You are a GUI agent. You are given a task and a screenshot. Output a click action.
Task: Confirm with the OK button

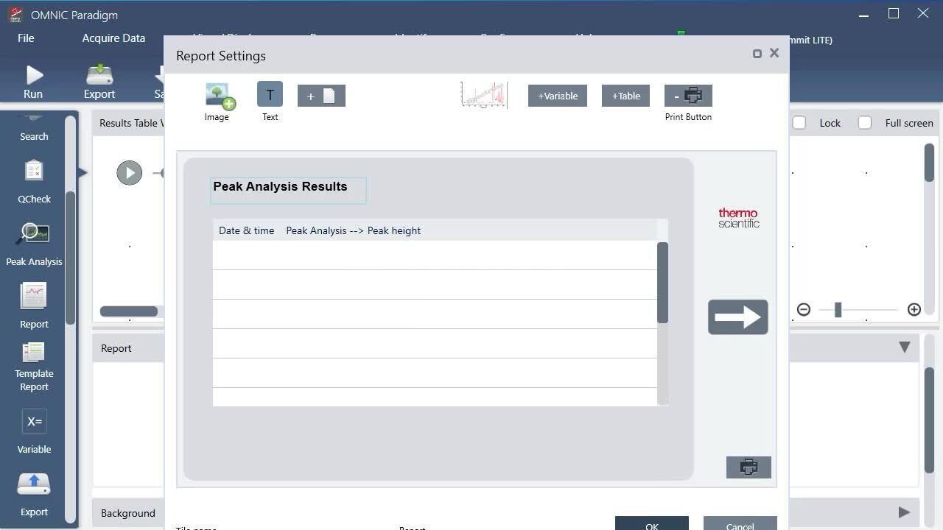point(652,523)
